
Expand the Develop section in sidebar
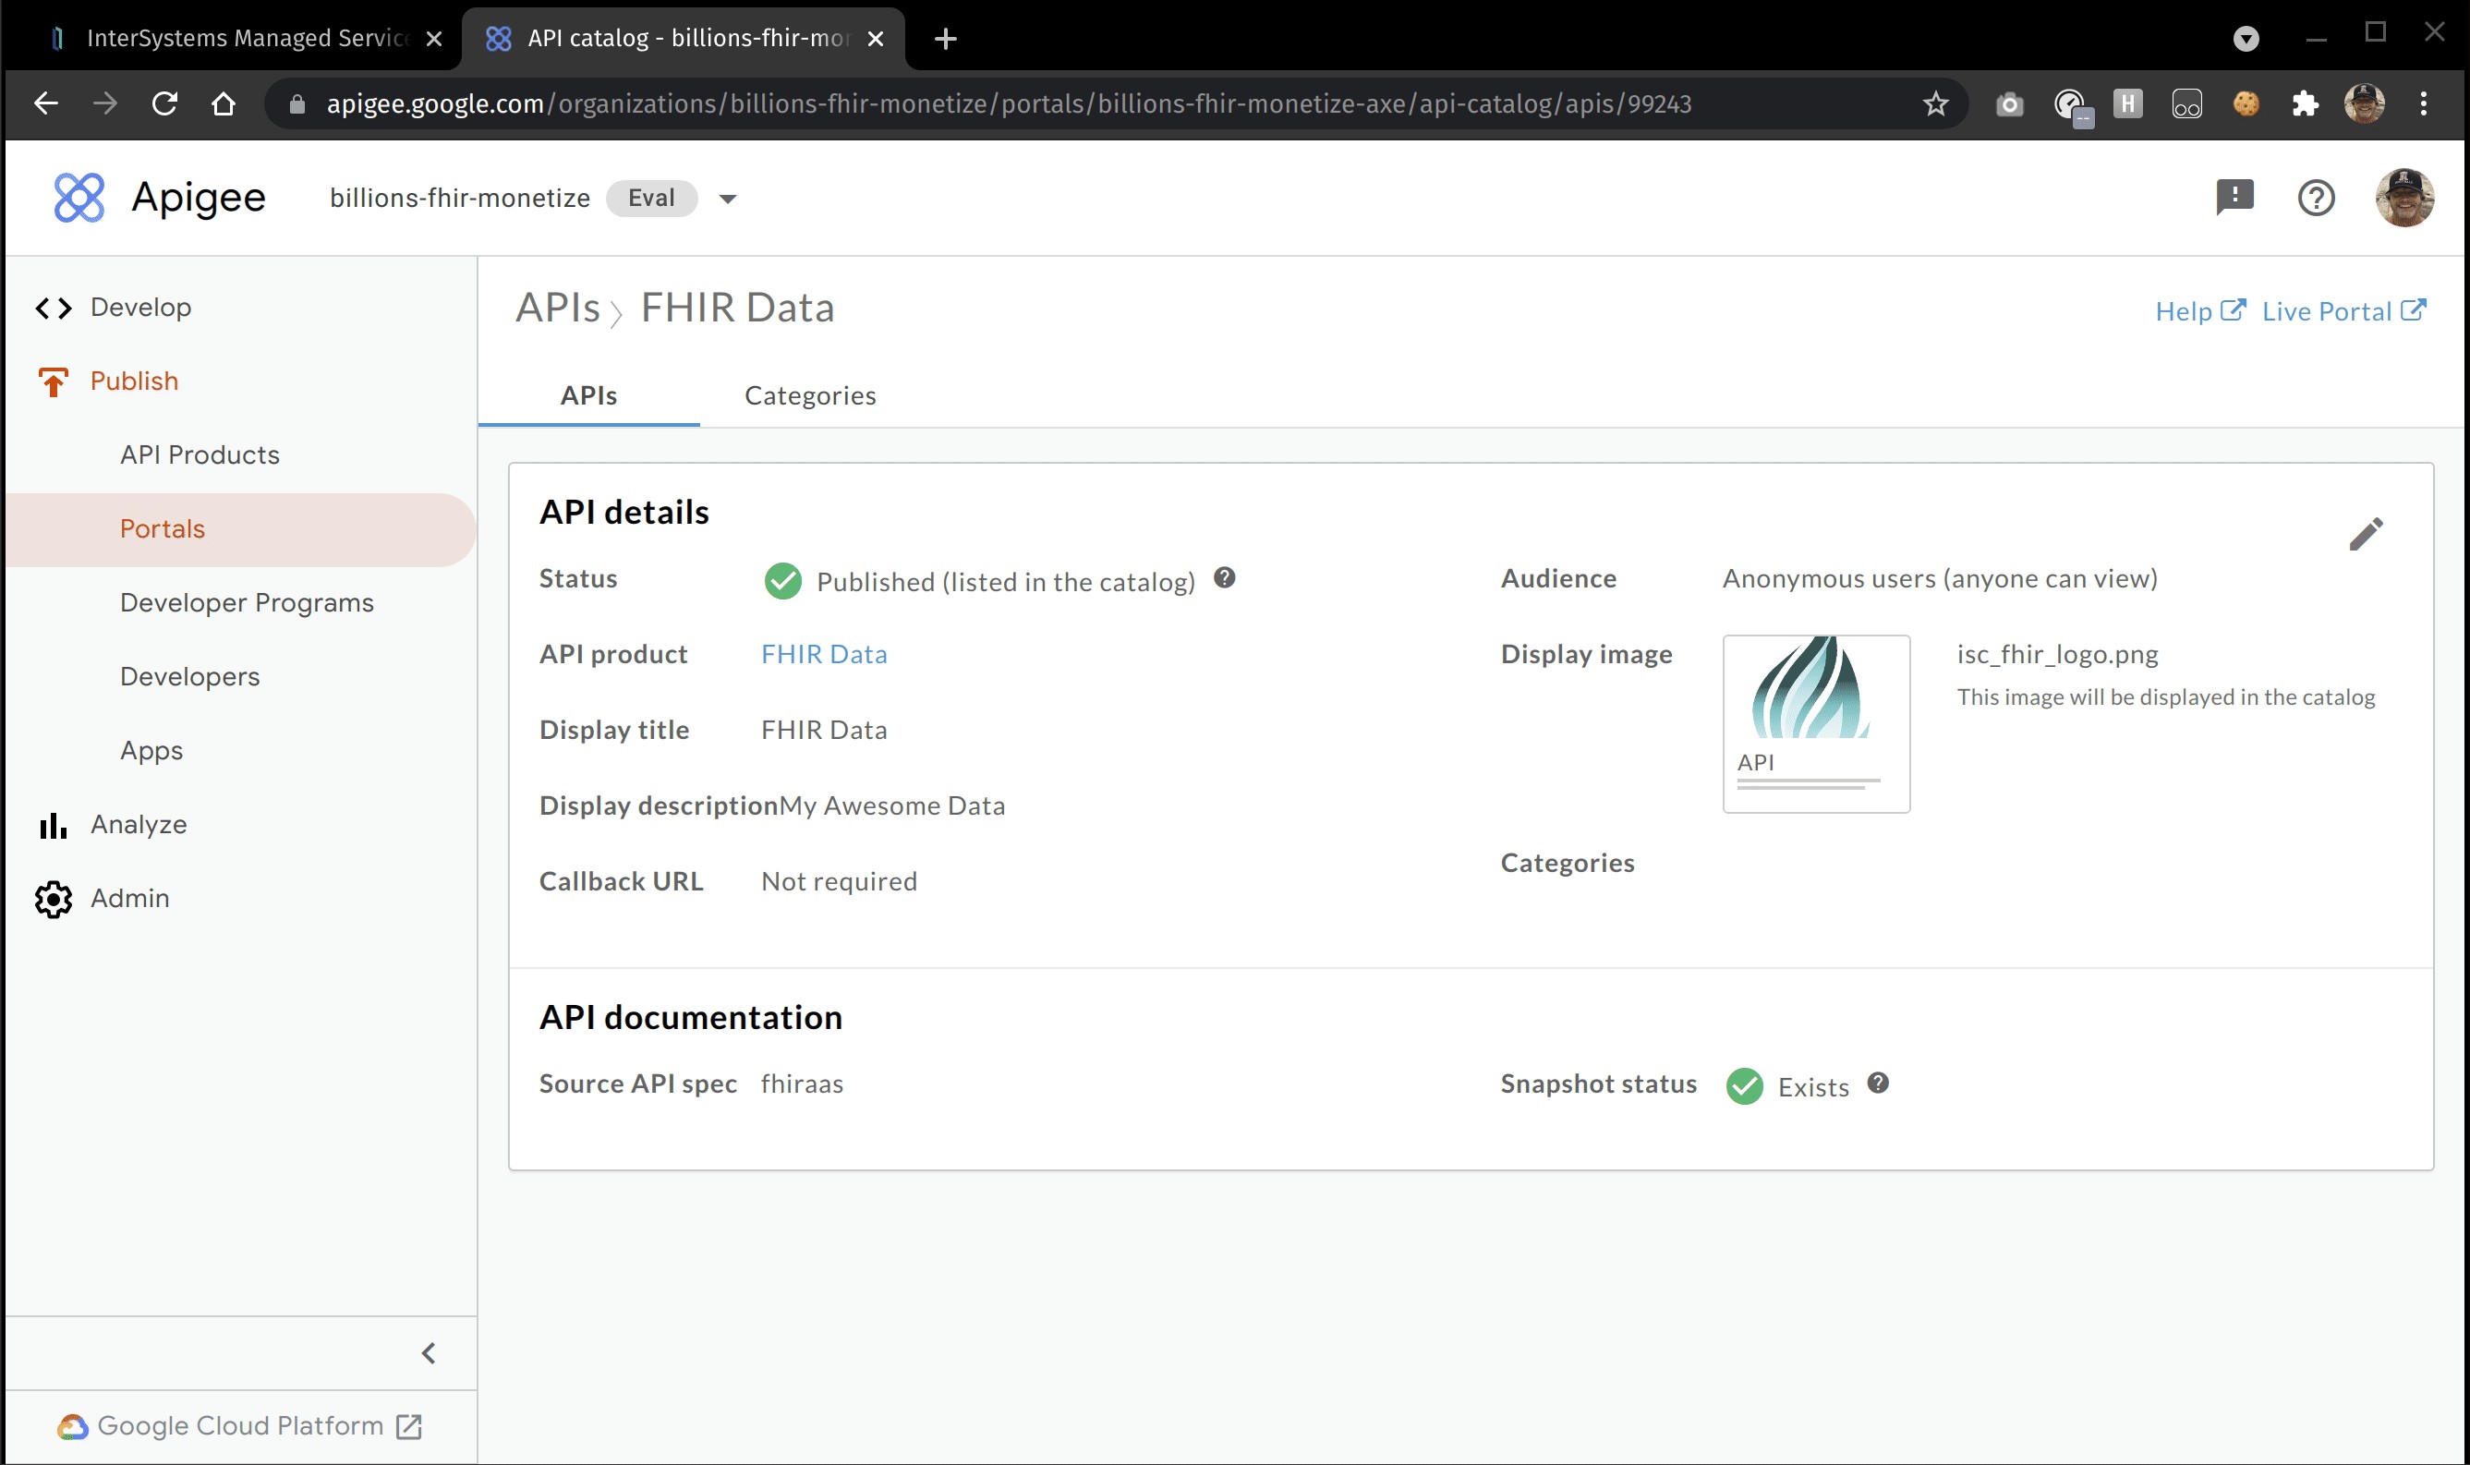click(140, 307)
